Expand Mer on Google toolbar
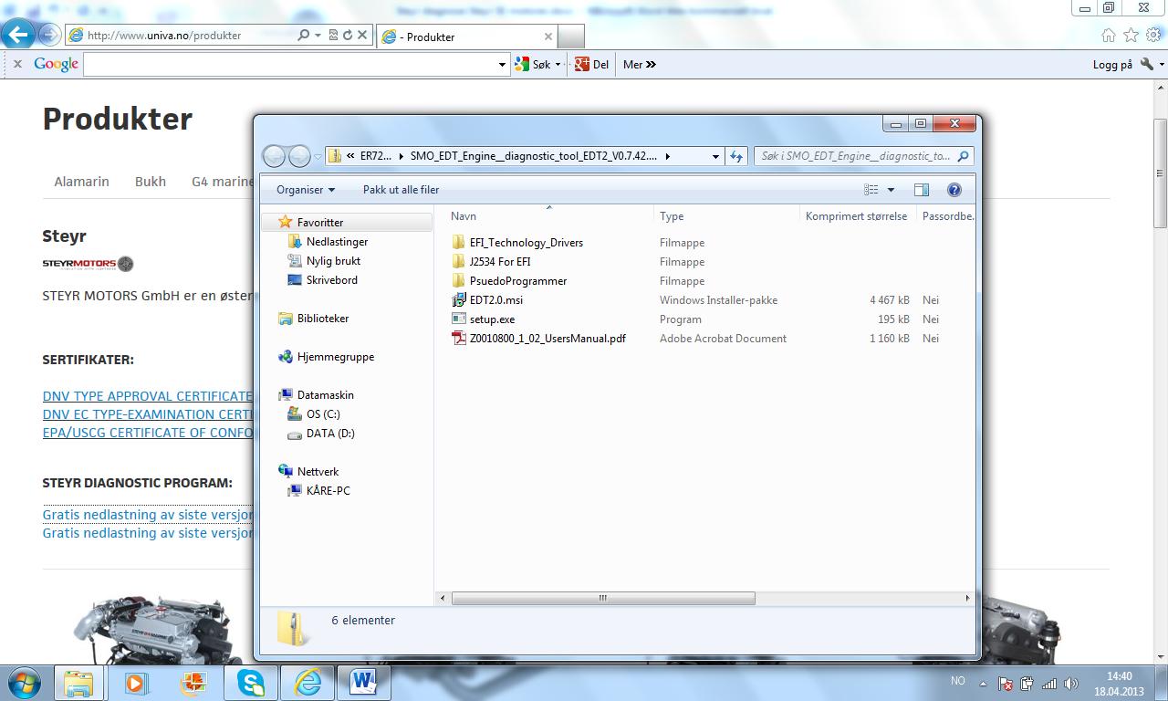 (639, 64)
